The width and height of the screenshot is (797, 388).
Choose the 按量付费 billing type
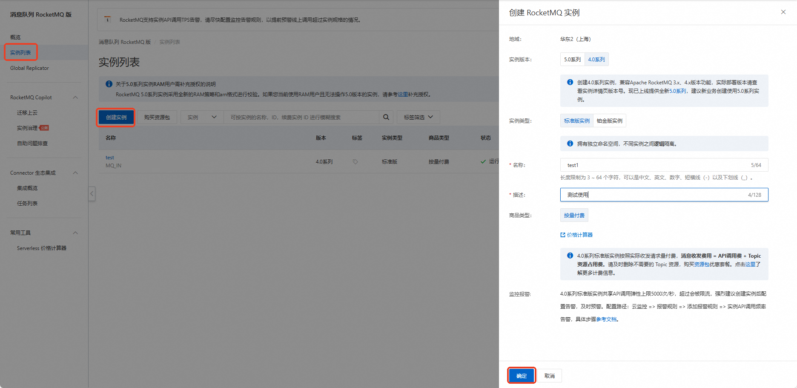click(x=574, y=215)
